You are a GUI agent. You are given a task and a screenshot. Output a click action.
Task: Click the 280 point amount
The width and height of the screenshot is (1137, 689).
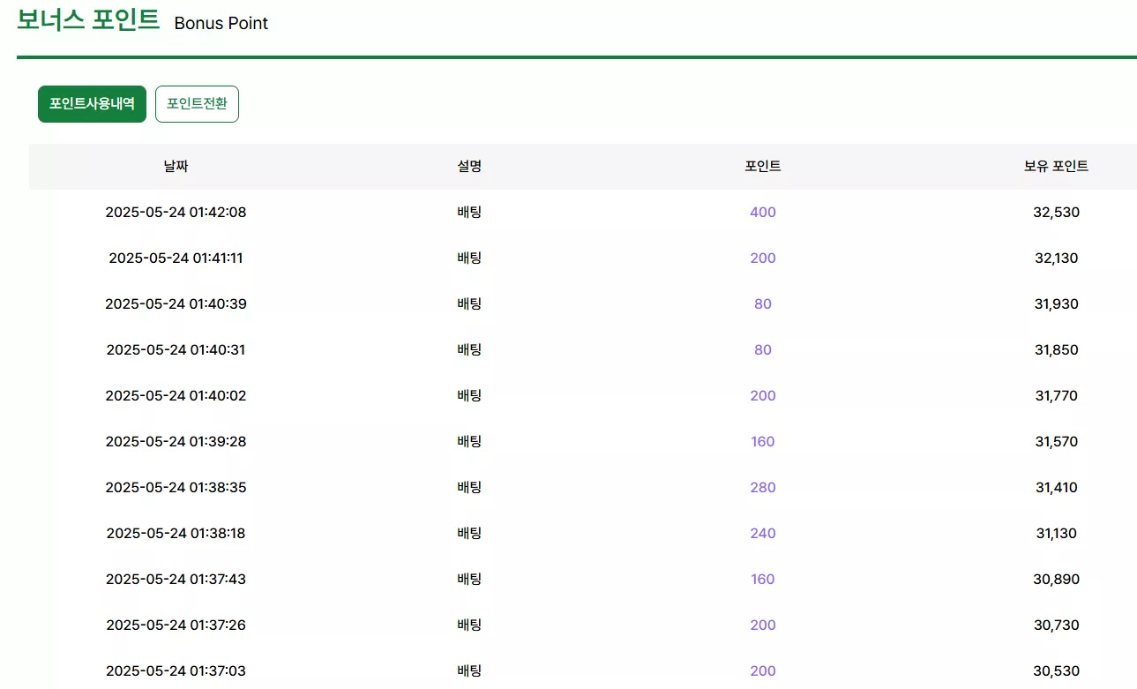coord(763,487)
